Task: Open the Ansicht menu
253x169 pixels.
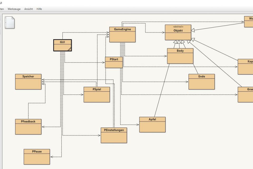Action: coord(28,9)
